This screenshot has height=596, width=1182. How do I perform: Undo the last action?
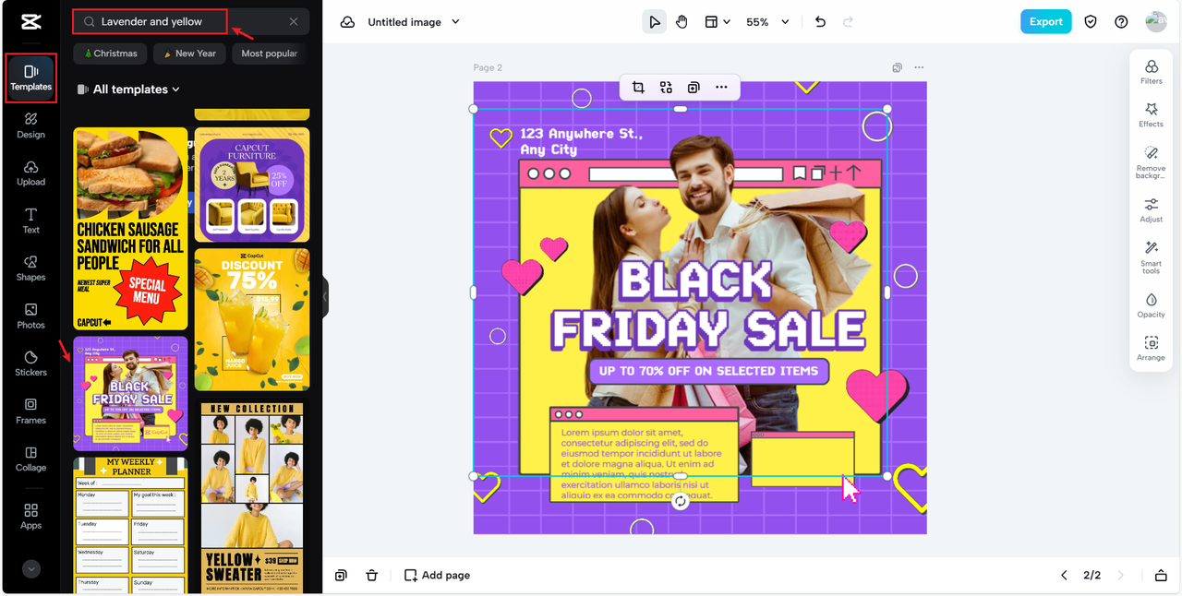820,22
